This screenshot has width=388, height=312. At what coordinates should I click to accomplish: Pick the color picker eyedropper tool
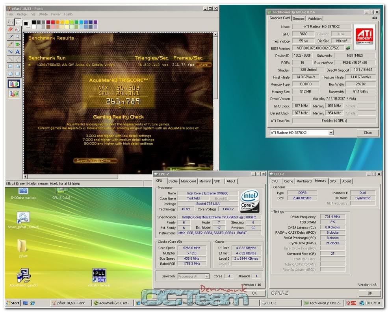pos(10,37)
